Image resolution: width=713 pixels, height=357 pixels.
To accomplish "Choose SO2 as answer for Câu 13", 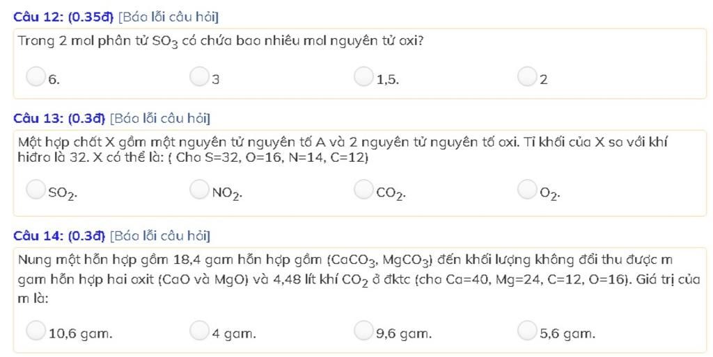I will tap(36, 190).
